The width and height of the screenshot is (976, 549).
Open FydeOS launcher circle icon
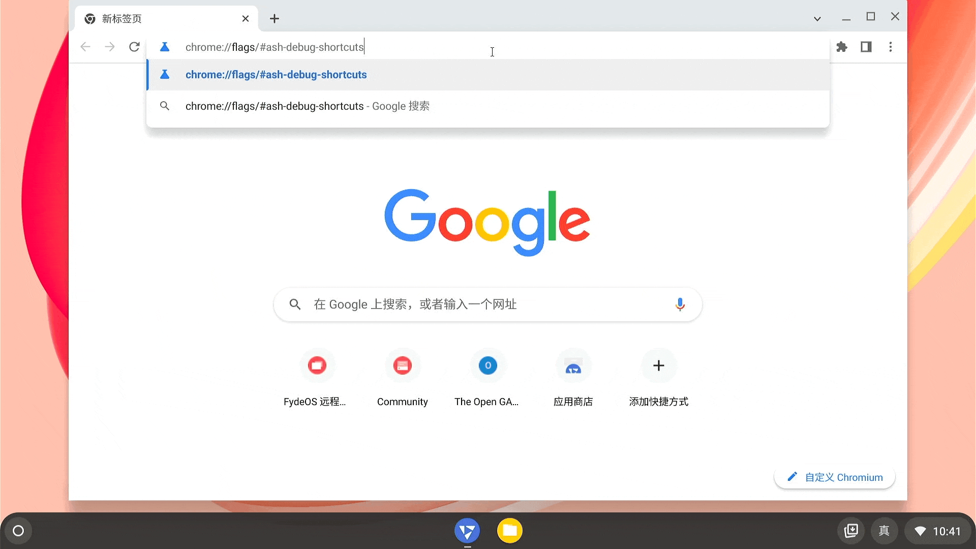18,530
